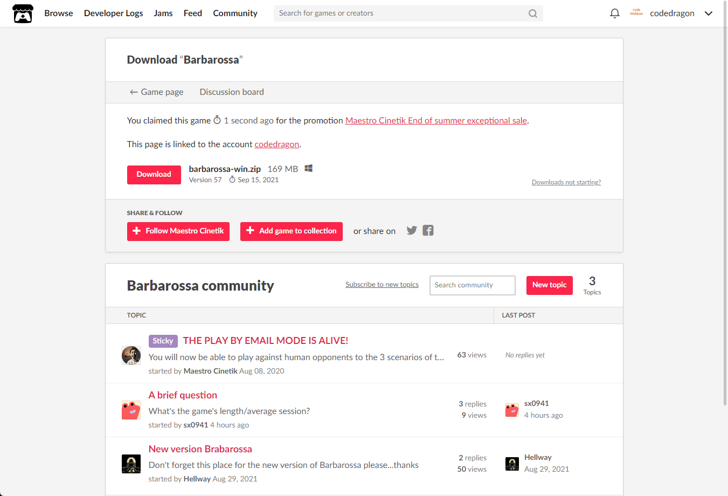This screenshot has width=728, height=496.
Task: Open the Browse menu
Action: point(59,13)
